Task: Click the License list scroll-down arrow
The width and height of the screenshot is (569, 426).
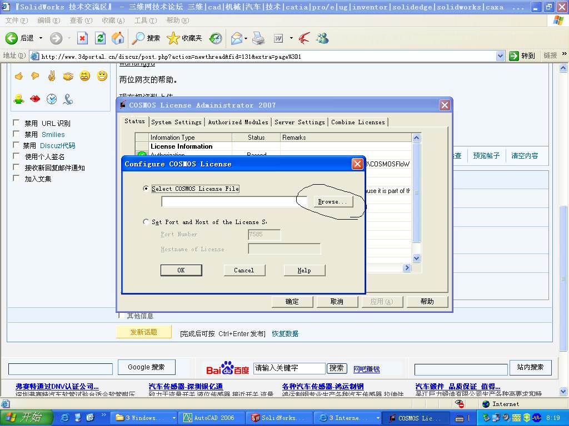Action: point(417,258)
